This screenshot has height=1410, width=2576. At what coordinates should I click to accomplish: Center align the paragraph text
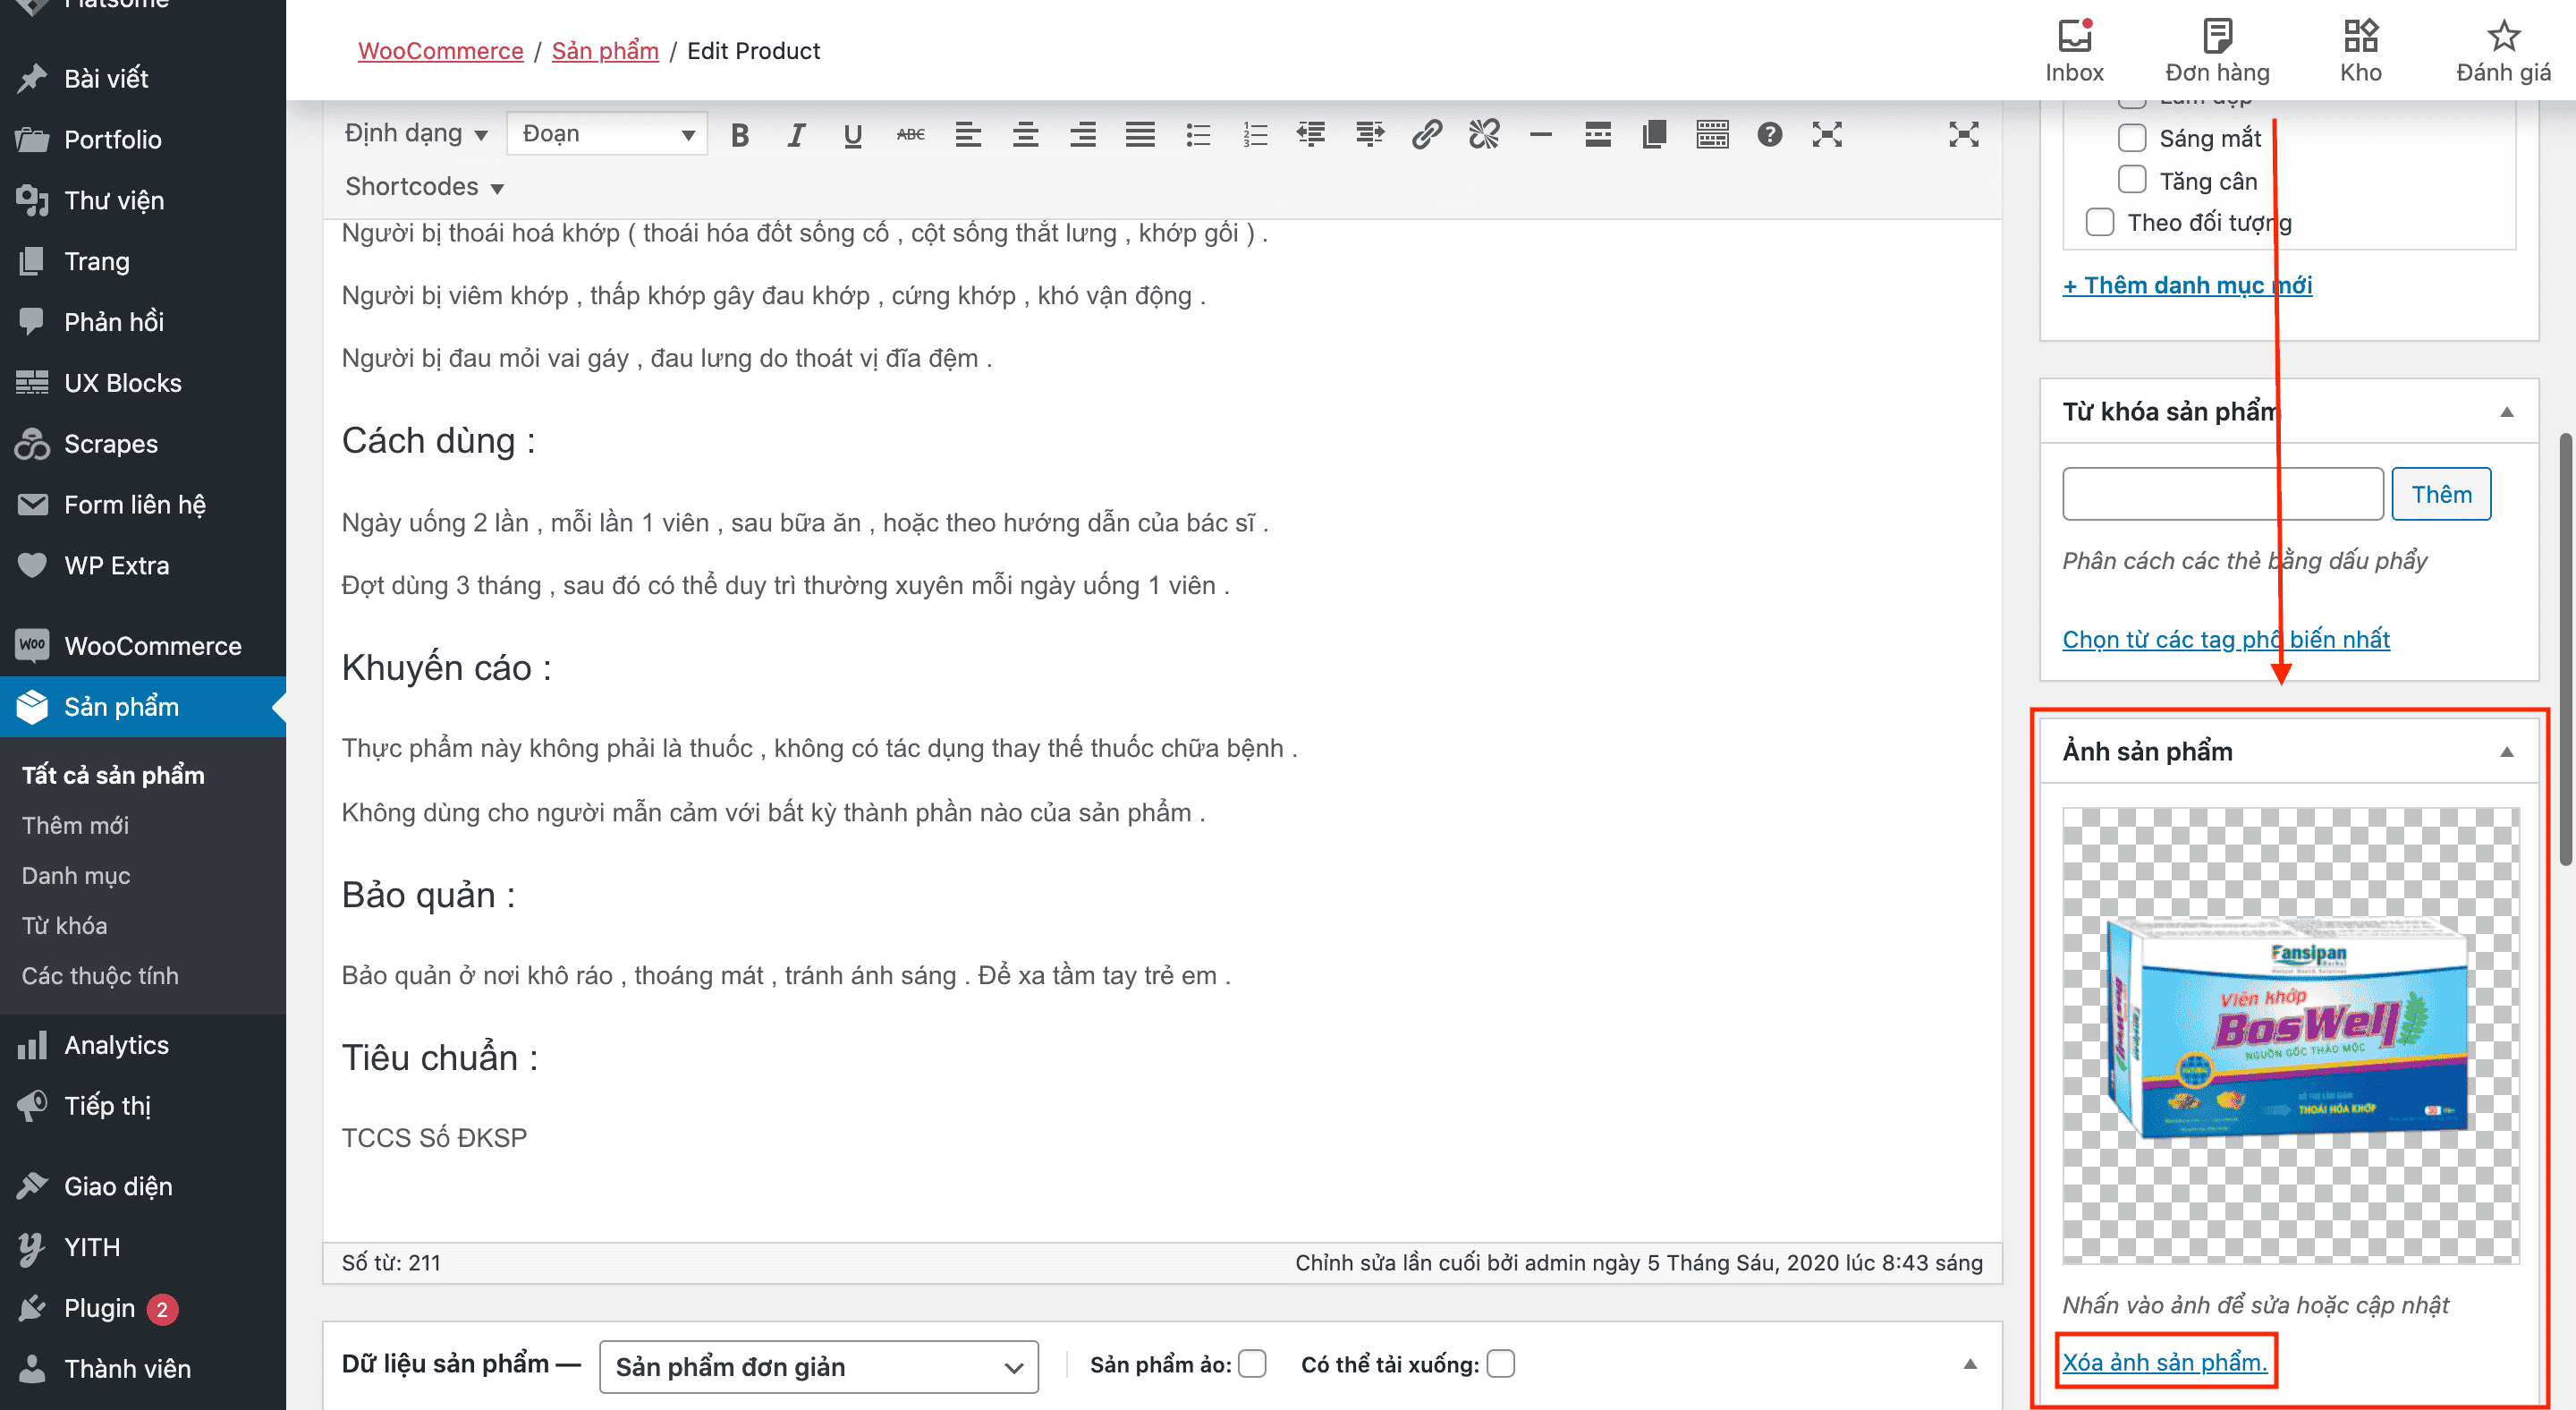[x=1025, y=135]
